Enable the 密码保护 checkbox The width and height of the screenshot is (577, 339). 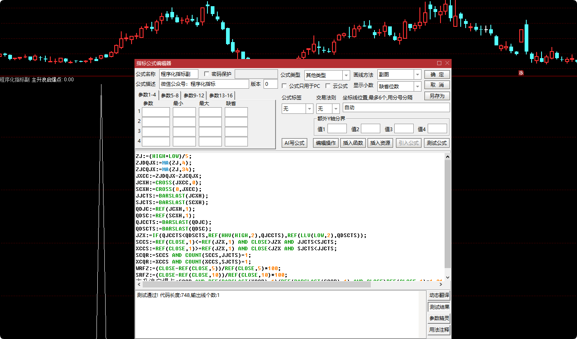click(x=207, y=74)
